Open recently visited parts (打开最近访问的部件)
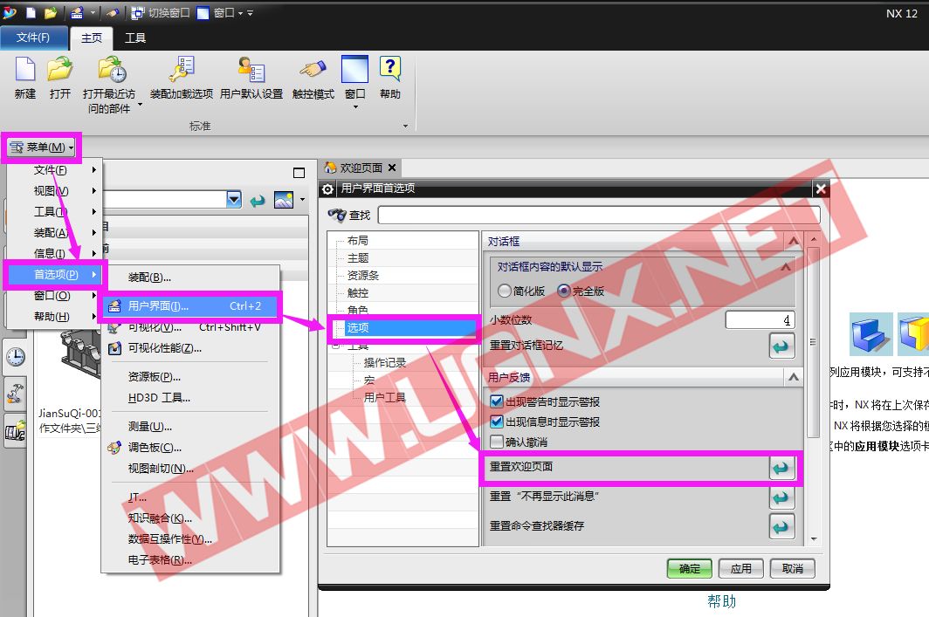Screen dimensions: 929x617 [112, 70]
